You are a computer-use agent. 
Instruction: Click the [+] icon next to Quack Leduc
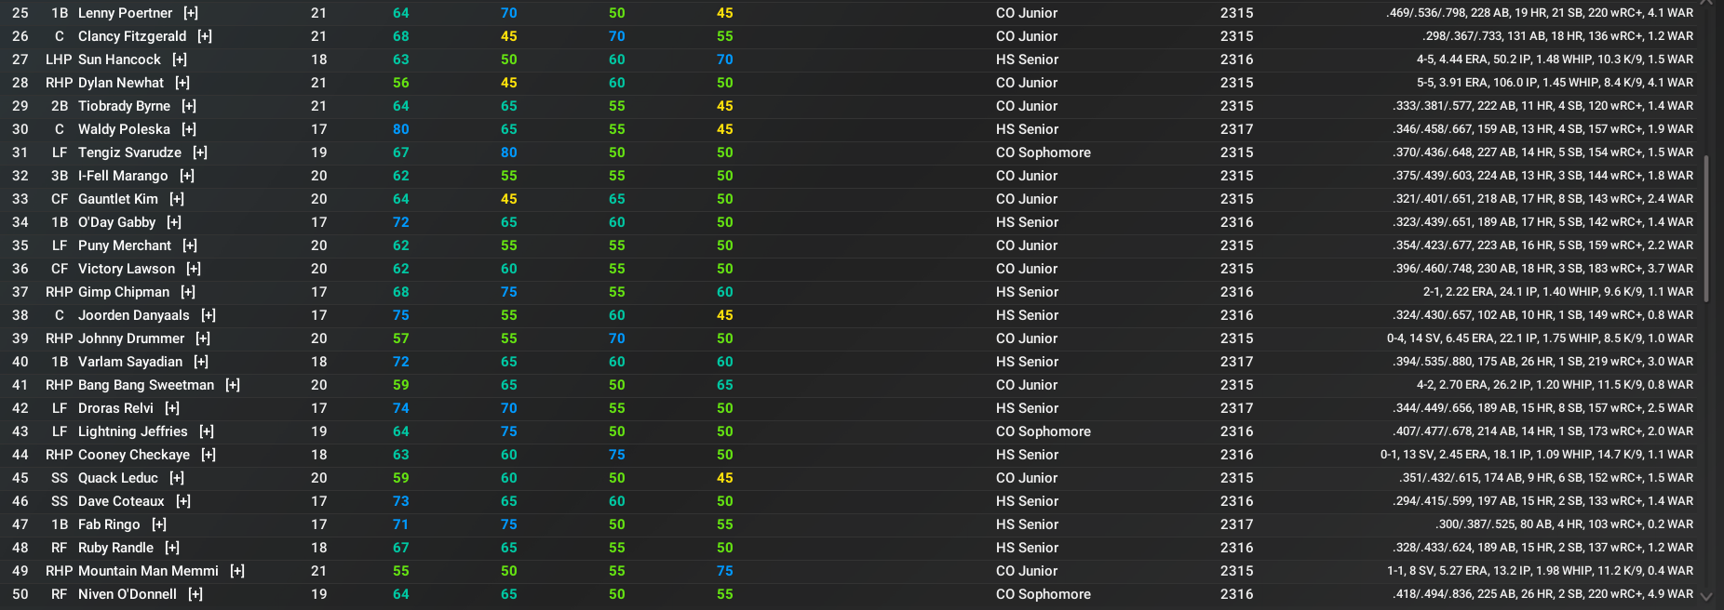click(177, 478)
